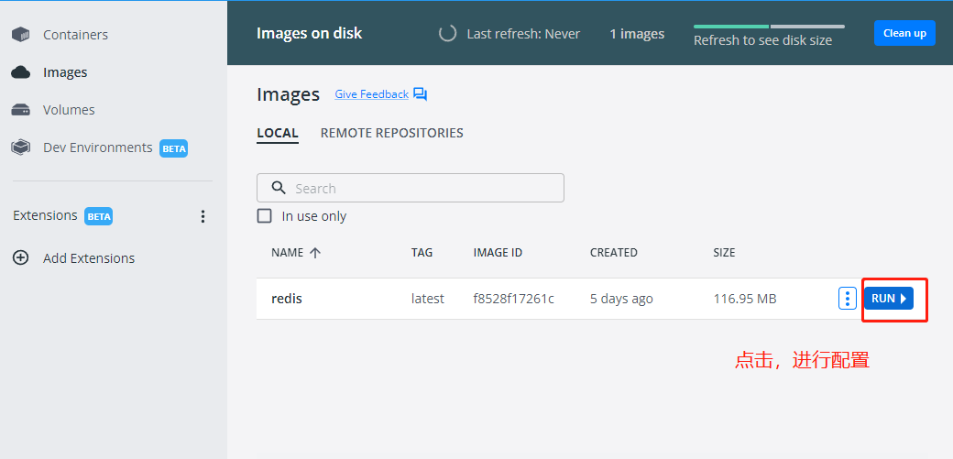This screenshot has width=953, height=459.
Task: Open the Give Feedback link
Action: (x=371, y=94)
